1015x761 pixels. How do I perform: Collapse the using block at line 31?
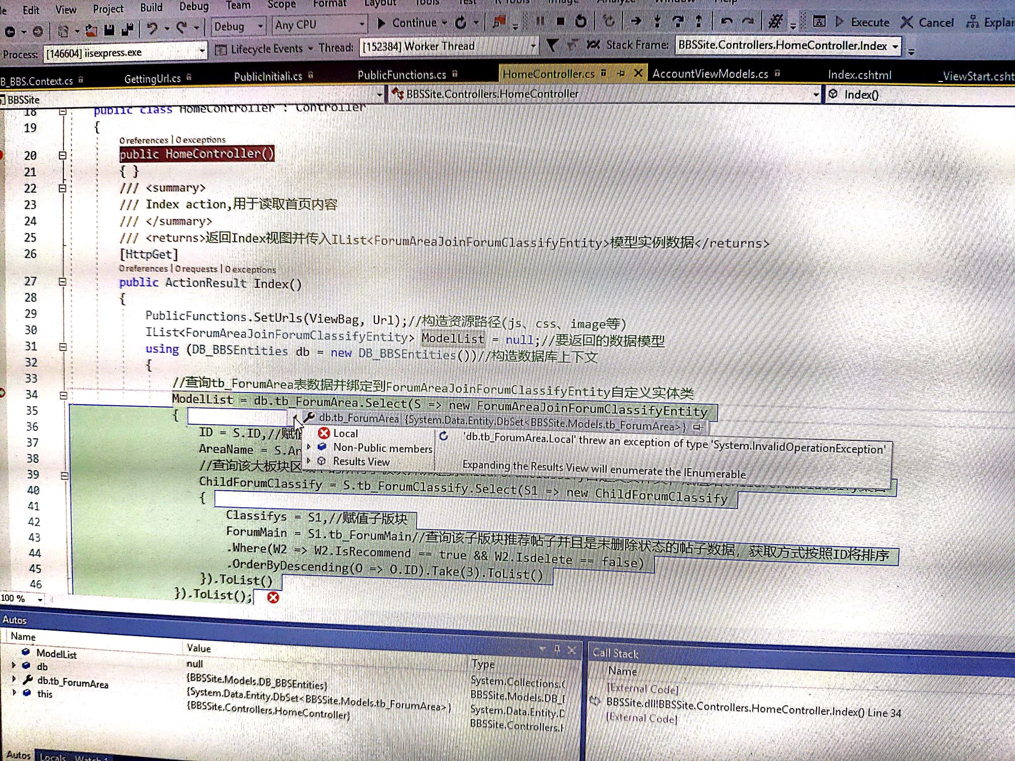click(63, 347)
